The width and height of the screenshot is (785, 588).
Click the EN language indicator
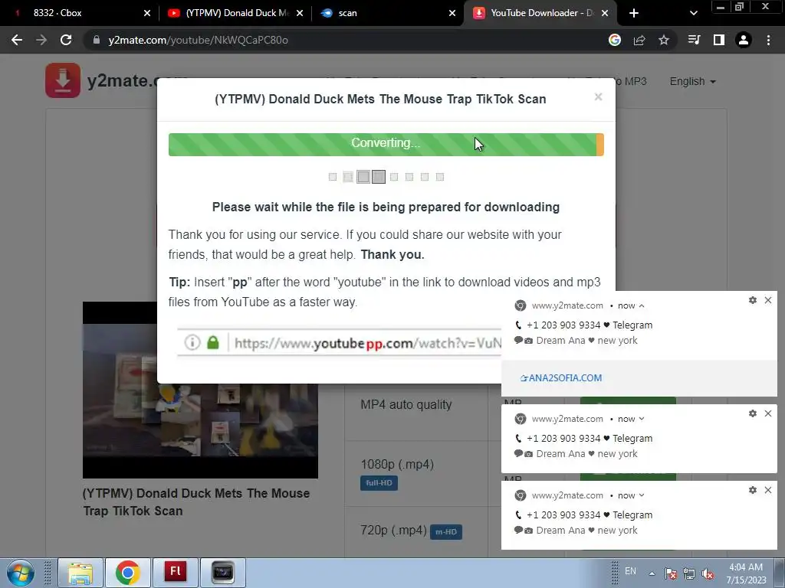630,571
